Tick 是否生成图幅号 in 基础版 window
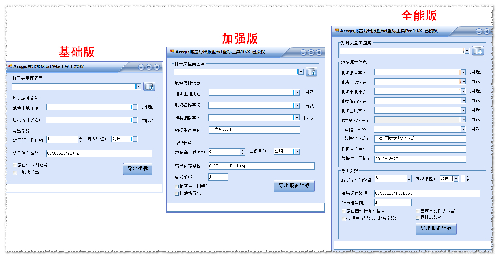498x257 pixels. [15, 165]
